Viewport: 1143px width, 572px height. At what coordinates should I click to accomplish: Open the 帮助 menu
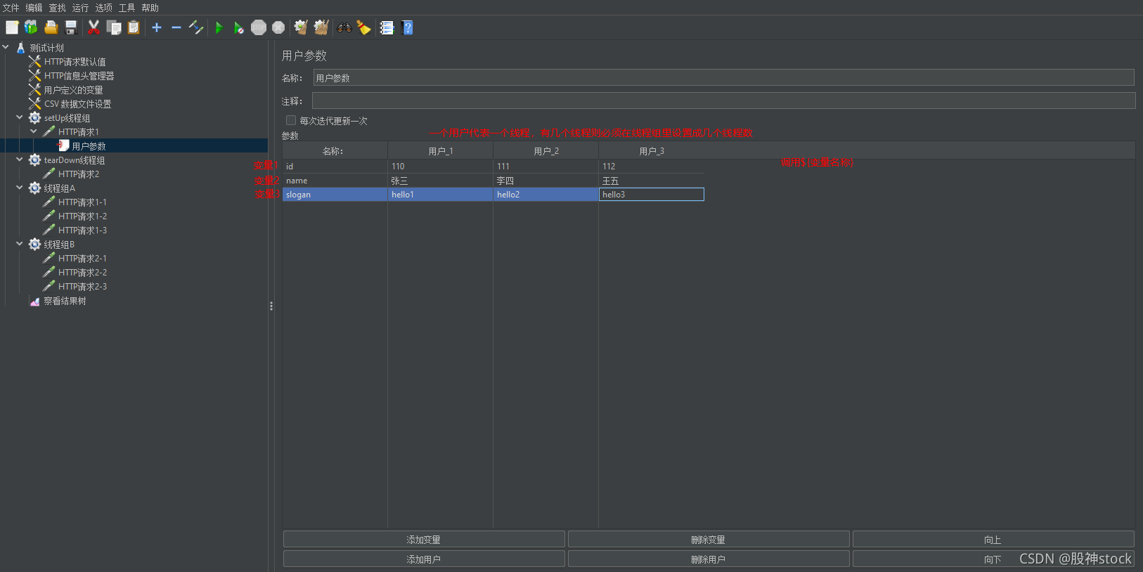coord(150,8)
